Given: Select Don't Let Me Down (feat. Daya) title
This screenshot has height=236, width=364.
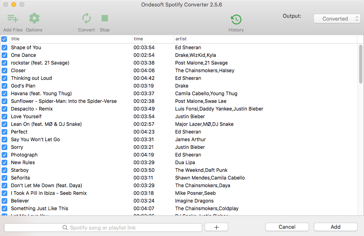Looking at the screenshot, I should pyautogui.click(x=47, y=186).
